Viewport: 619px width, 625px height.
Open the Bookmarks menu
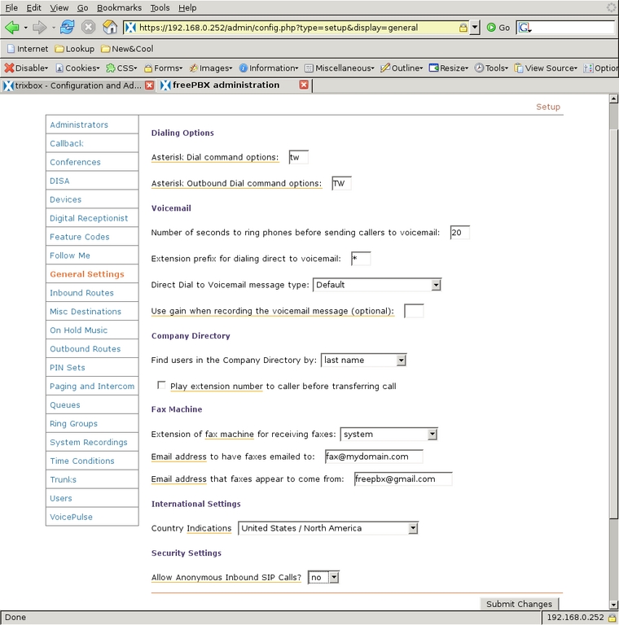point(118,7)
